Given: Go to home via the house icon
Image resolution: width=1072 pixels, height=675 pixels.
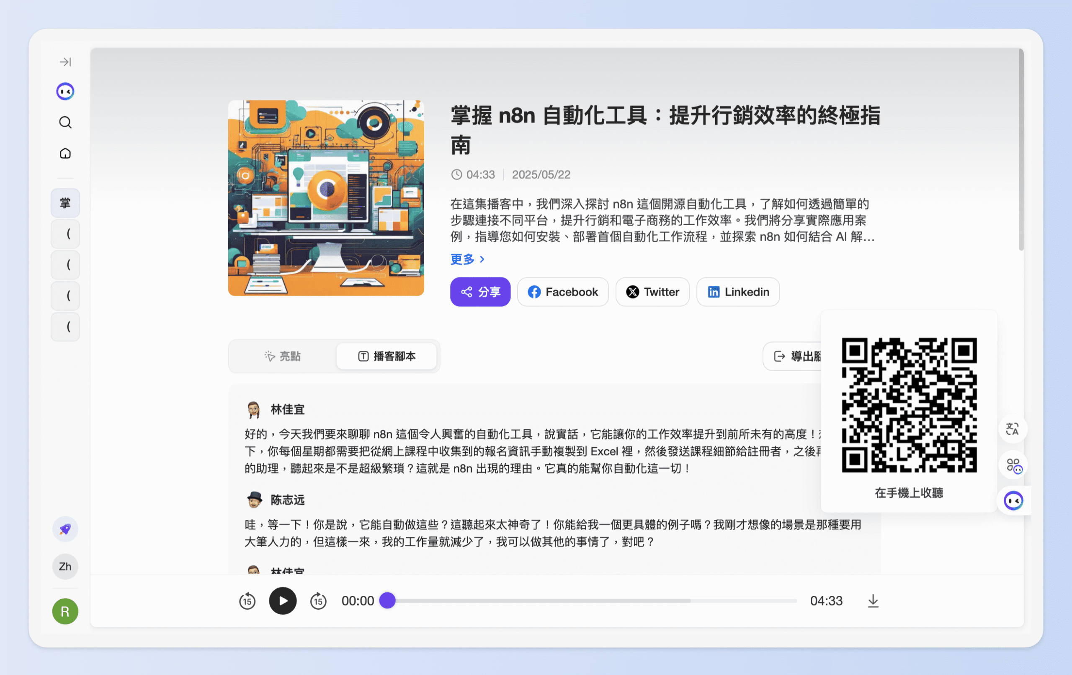Looking at the screenshot, I should pyautogui.click(x=65, y=154).
